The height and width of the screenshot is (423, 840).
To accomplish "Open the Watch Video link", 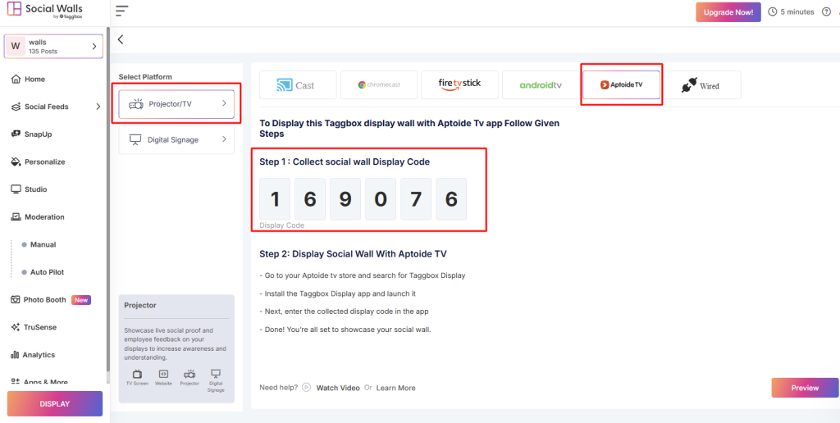I will (338, 388).
